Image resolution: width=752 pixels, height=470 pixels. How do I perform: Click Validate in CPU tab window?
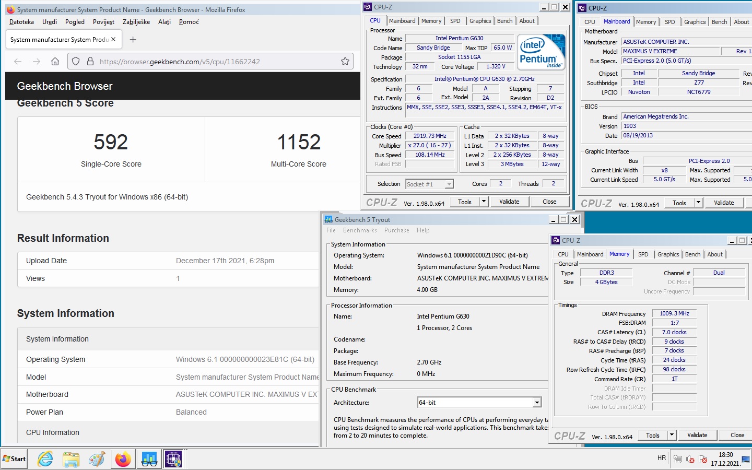(509, 202)
